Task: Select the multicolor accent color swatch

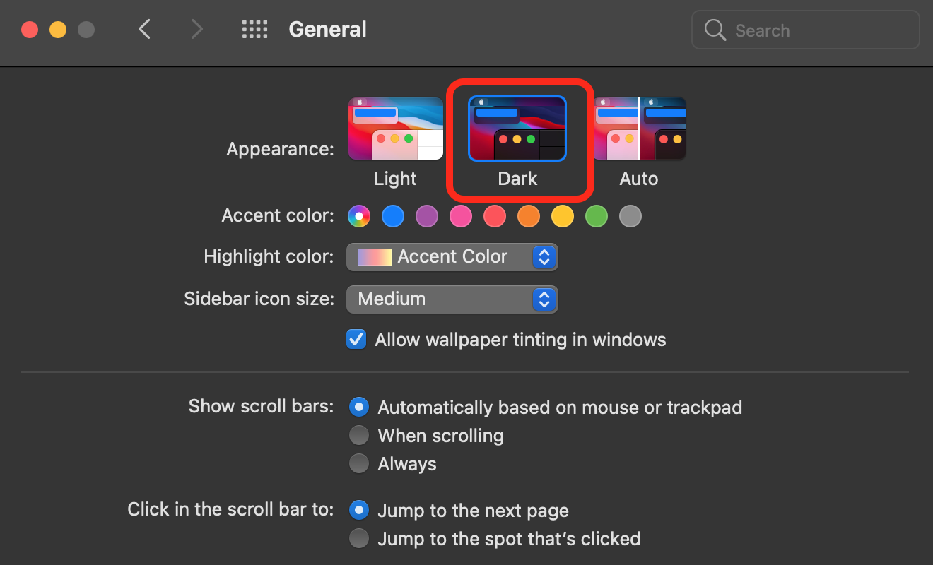Action: 359,216
